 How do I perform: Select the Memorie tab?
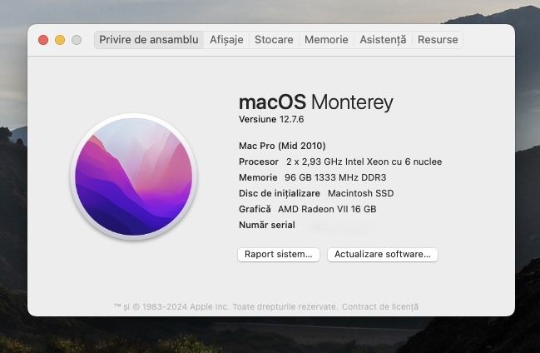(326, 40)
